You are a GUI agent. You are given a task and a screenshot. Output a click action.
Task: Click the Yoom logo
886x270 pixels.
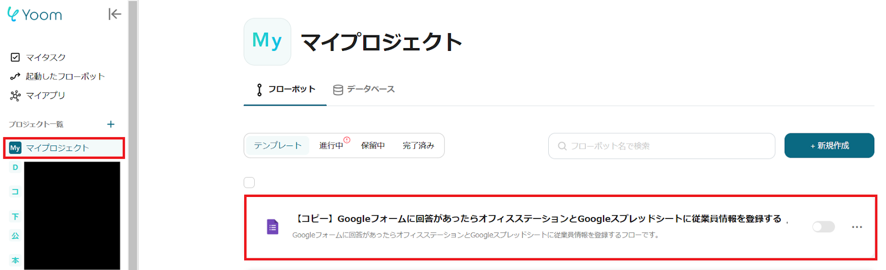[34, 14]
